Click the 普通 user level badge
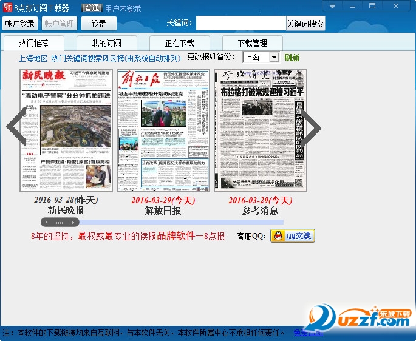Viewport: 416px width, 341px height. pyautogui.click(x=92, y=8)
